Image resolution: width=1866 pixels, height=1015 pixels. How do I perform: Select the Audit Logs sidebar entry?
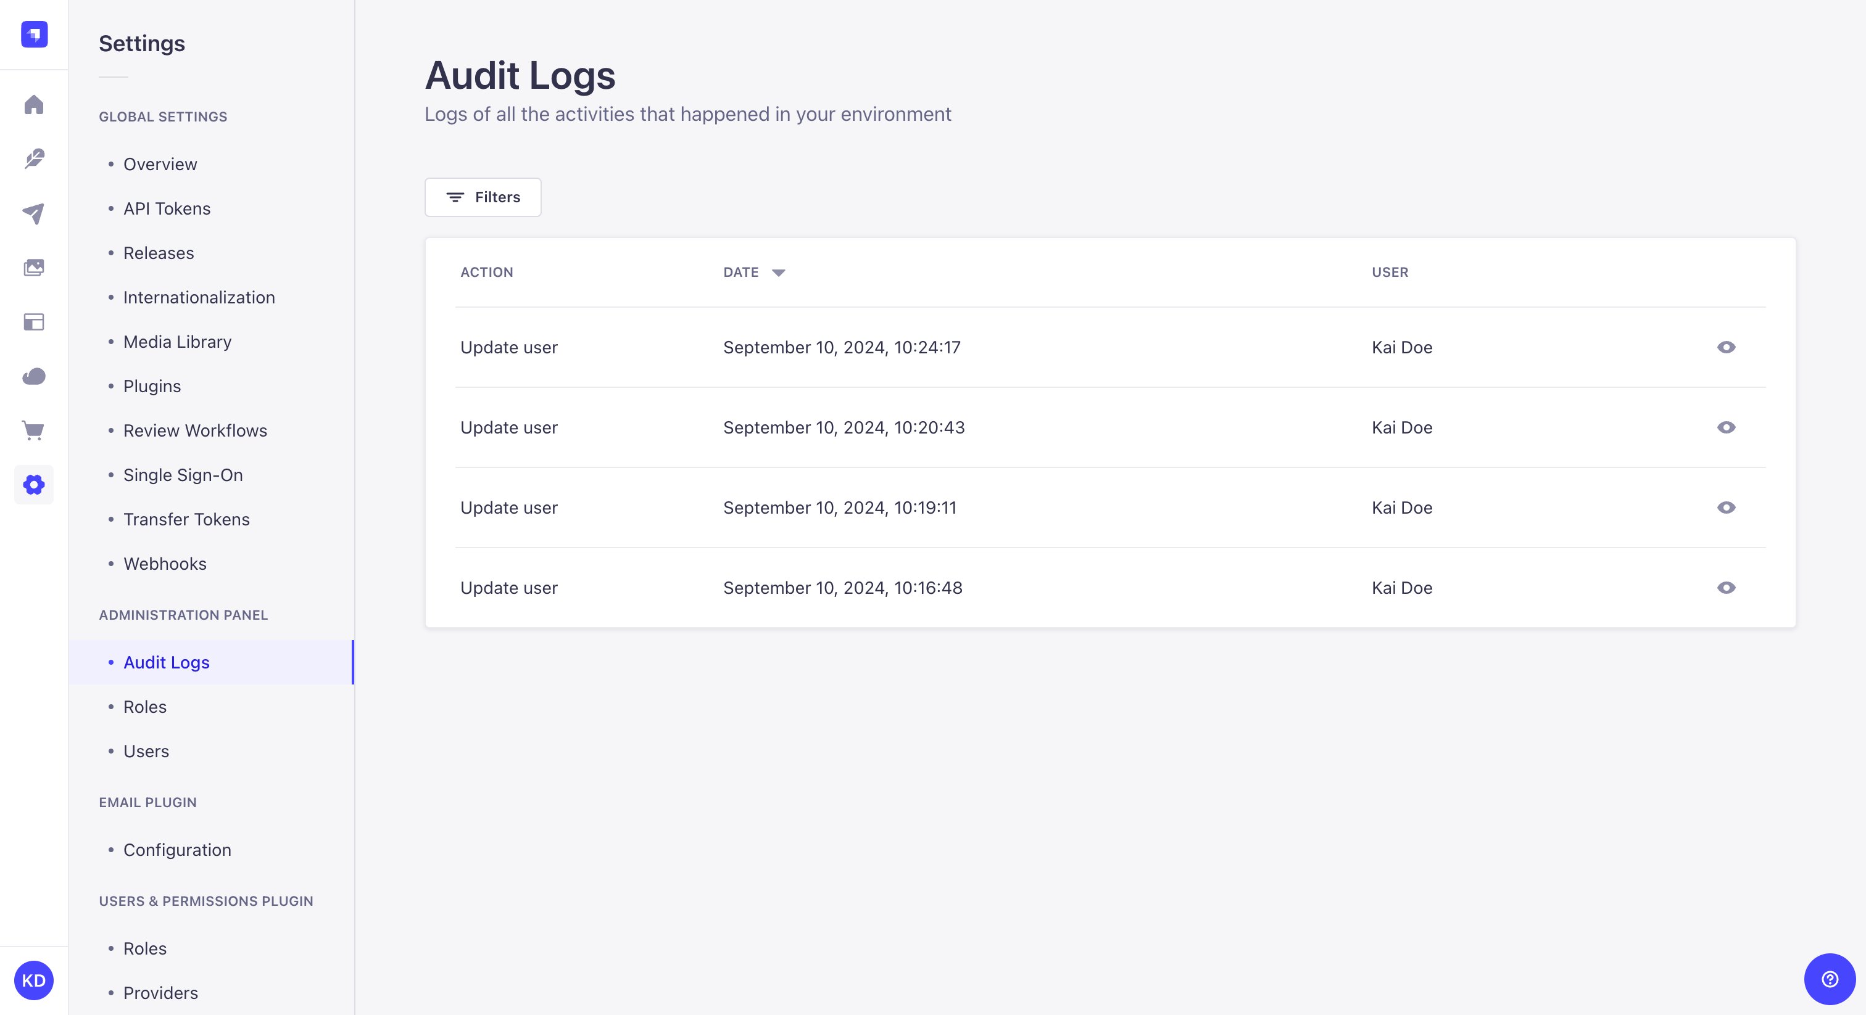click(166, 662)
